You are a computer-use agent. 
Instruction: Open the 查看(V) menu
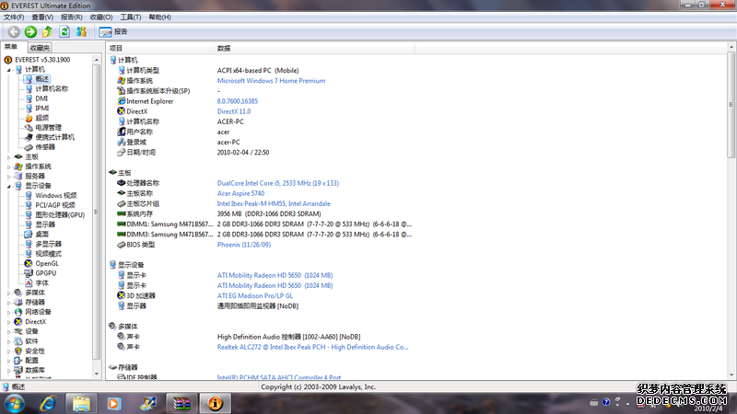42,17
